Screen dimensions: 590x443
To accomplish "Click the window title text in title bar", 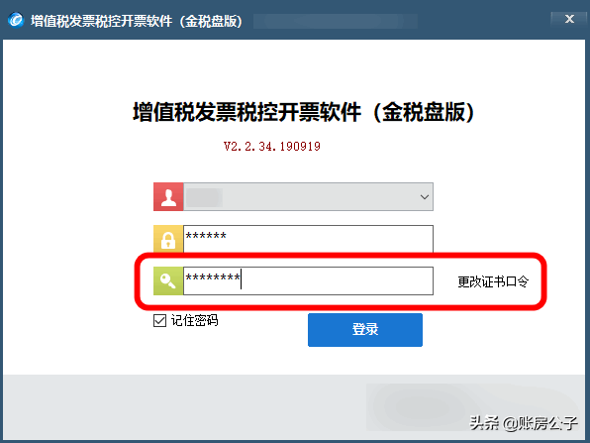I will coord(137,21).
